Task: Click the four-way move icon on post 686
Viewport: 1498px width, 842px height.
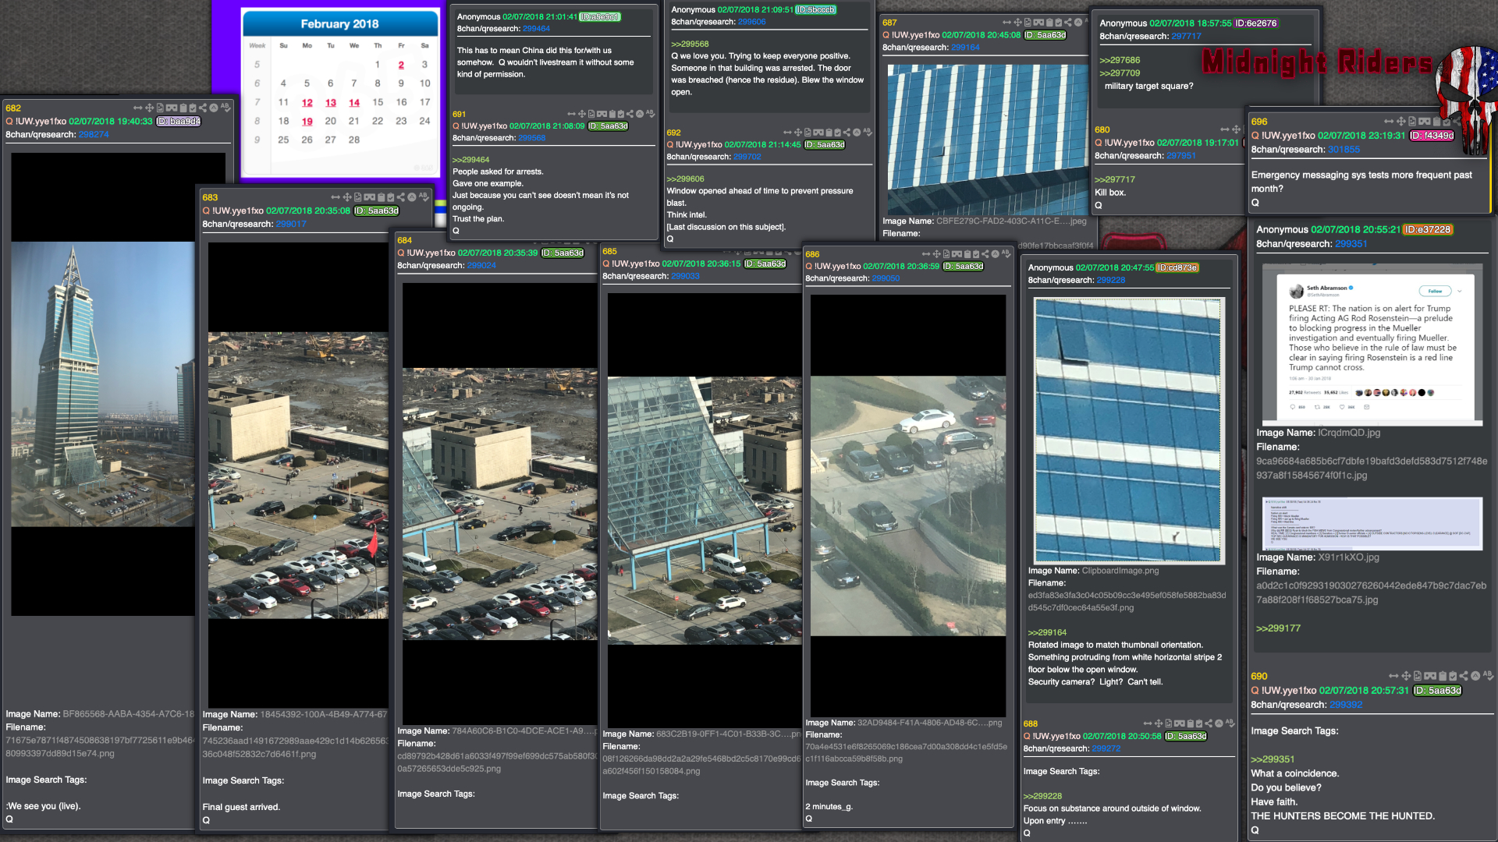Action: [x=936, y=254]
